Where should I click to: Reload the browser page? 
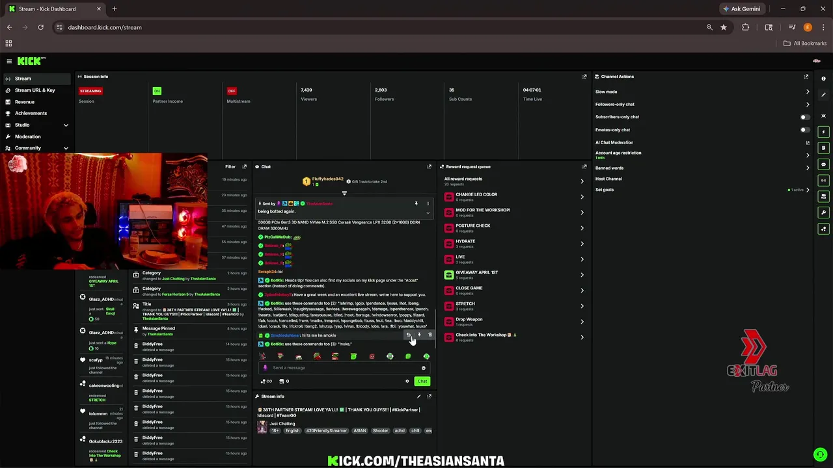point(40,27)
